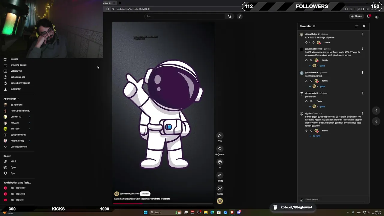The height and width of the screenshot is (216, 384).
Task: Click the YouTube search magnifier button
Action: coord(229,16)
